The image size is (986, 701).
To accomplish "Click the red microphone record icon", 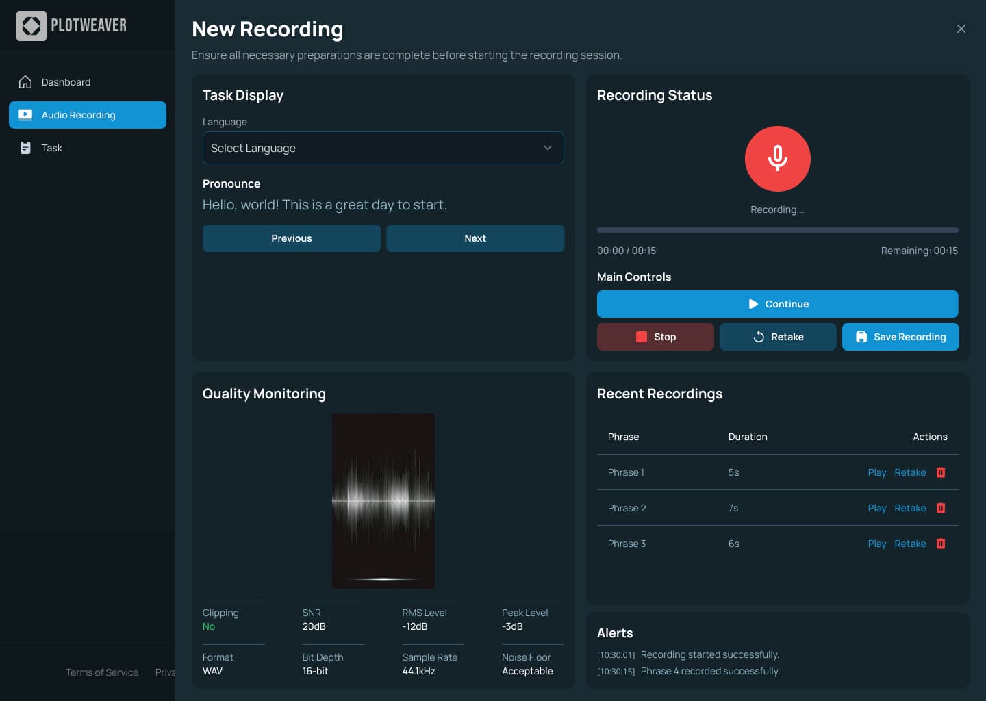I will [778, 159].
